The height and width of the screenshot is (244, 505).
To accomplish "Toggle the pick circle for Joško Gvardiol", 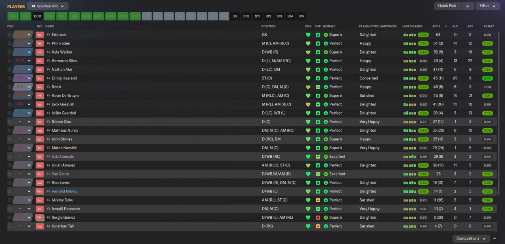I will coord(9,113).
